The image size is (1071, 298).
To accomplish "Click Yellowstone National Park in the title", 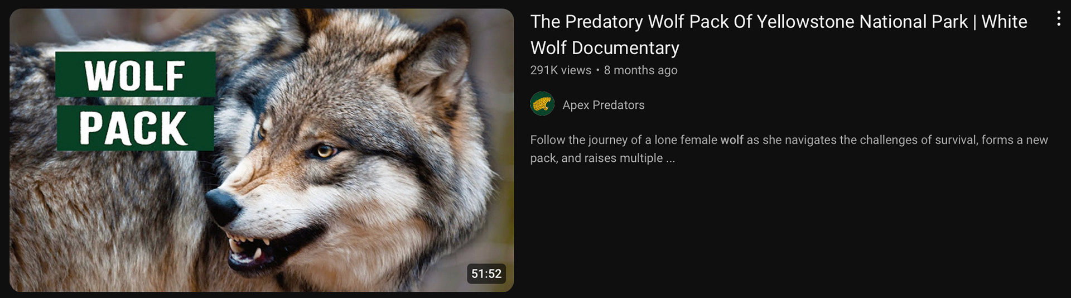I will click(x=862, y=22).
